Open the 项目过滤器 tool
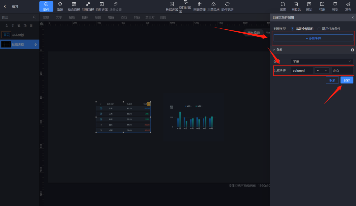This screenshot has width=356, height=206. [x=185, y=6]
